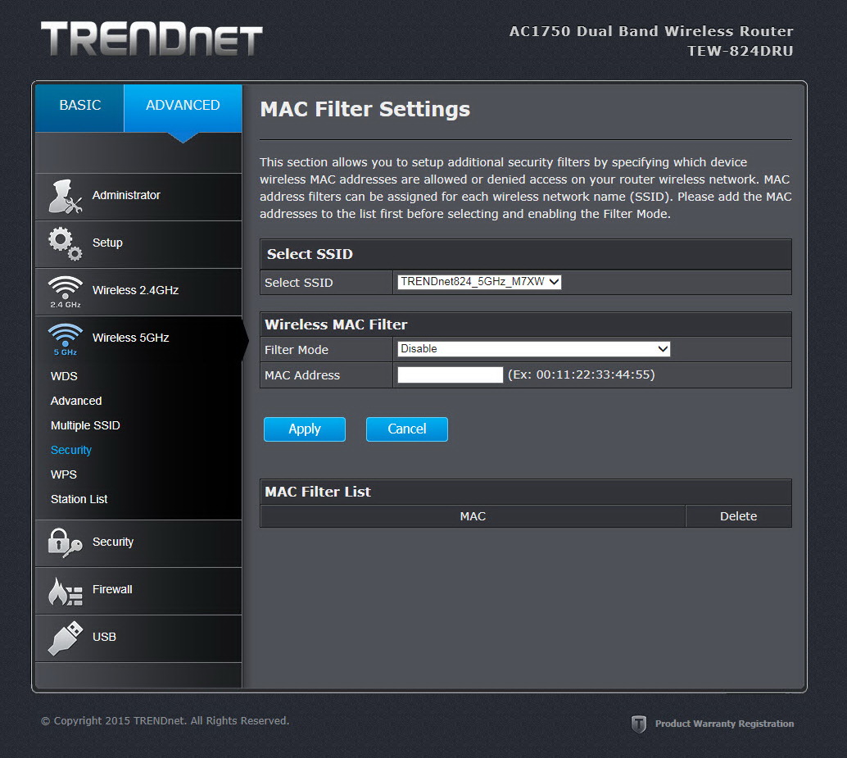Go to WDS submenu page

(64, 376)
